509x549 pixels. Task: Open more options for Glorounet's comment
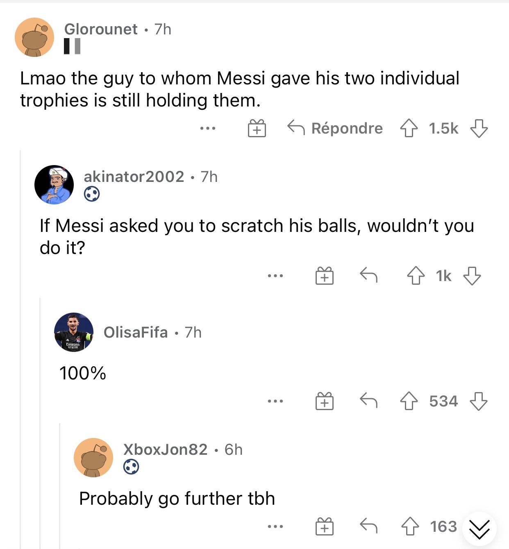(x=208, y=129)
